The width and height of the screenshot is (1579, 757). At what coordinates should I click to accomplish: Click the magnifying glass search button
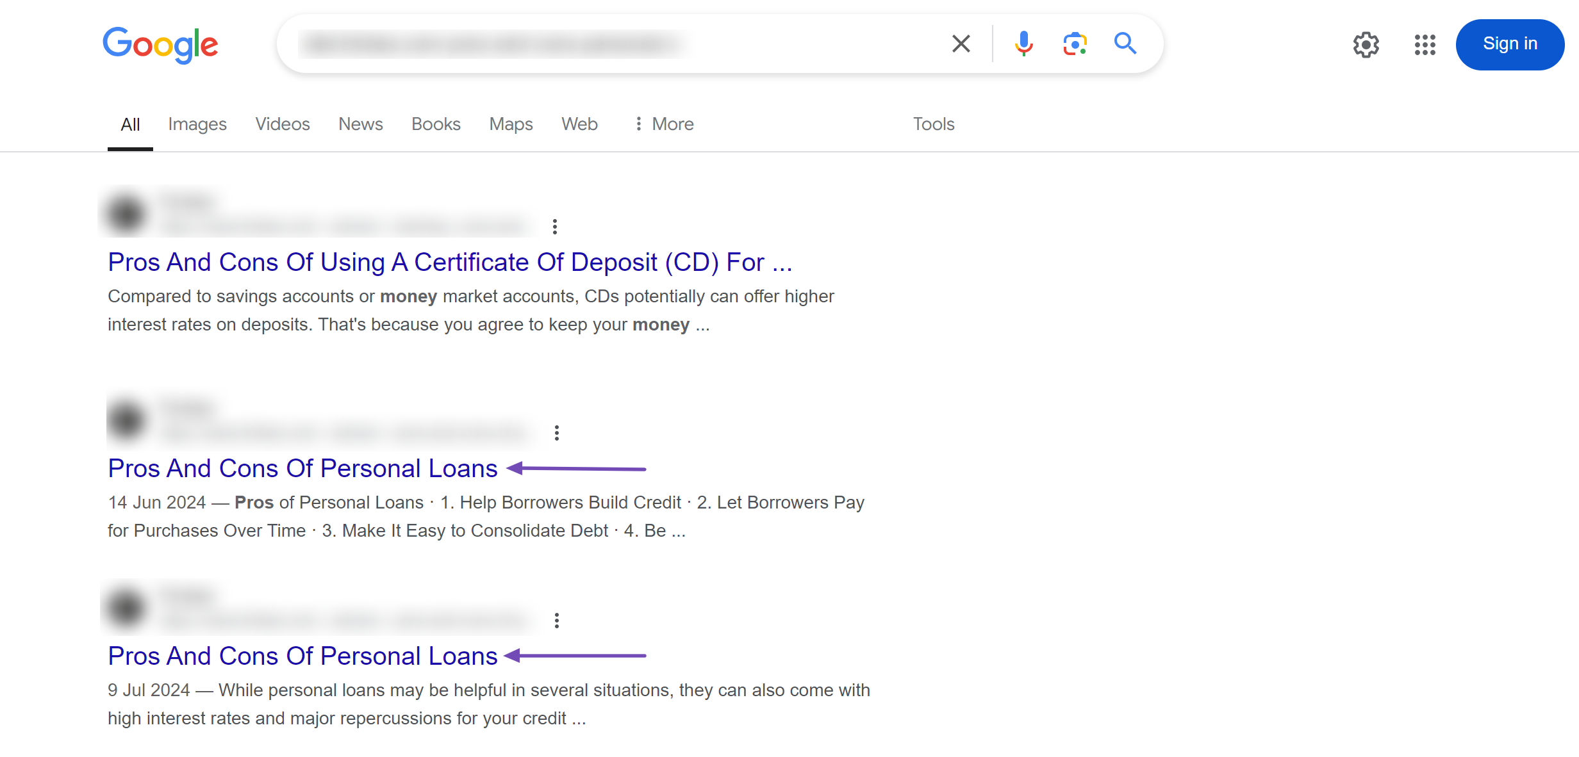click(1125, 44)
